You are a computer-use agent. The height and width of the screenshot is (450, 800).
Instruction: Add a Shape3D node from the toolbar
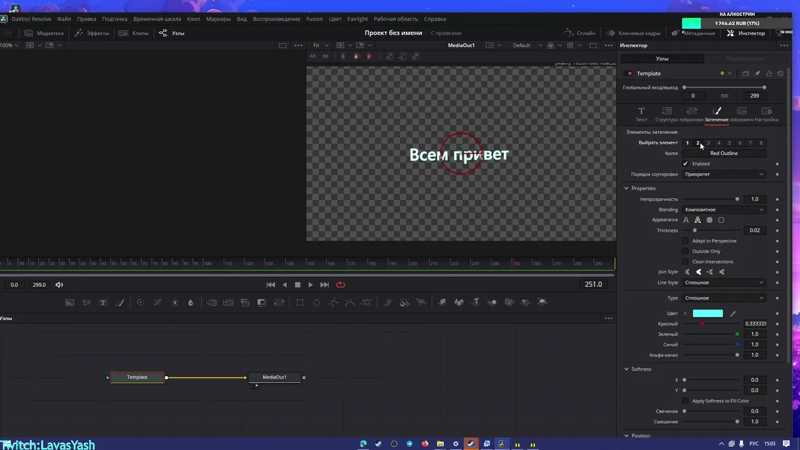point(459,302)
